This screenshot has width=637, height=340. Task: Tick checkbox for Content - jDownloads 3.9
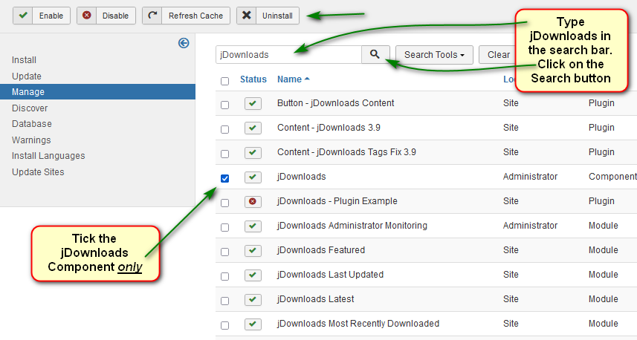coord(224,129)
